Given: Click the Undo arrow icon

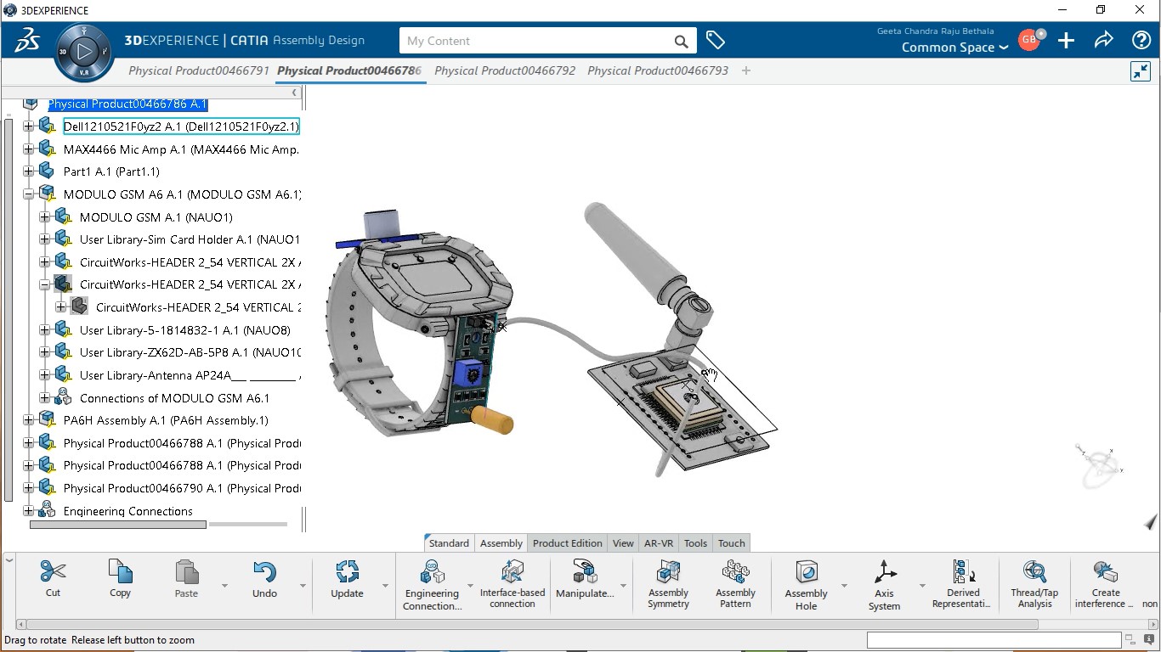Looking at the screenshot, I should [264, 572].
